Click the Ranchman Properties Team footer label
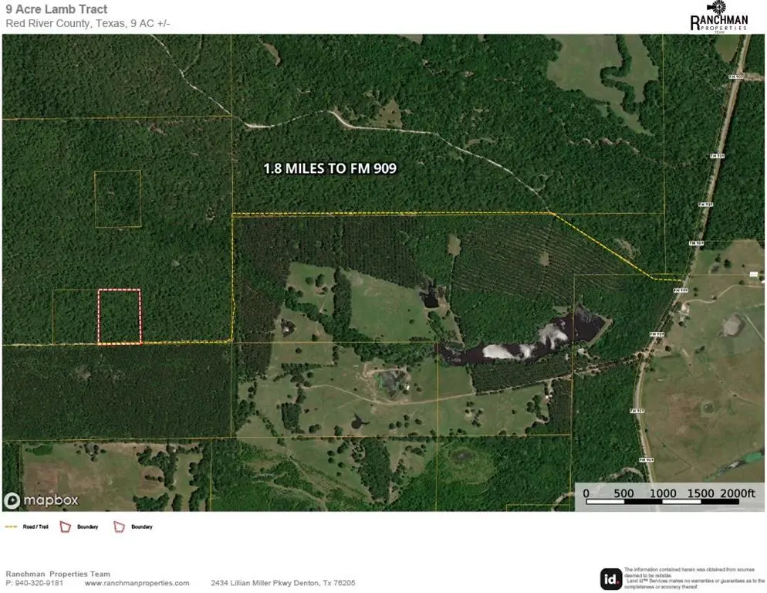This screenshot has width=767, height=593. 58,574
